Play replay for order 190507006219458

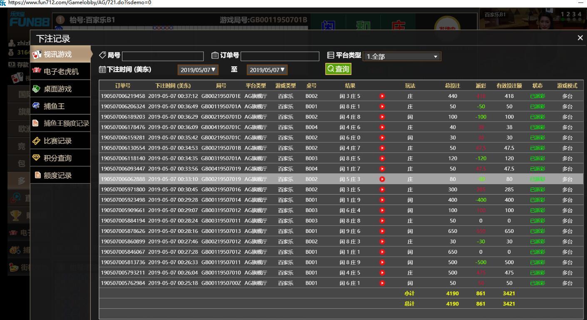pos(382,96)
